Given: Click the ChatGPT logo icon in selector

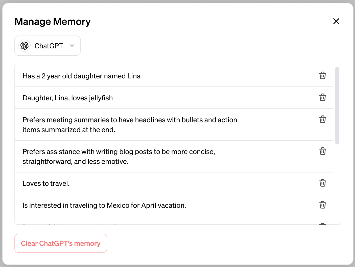Looking at the screenshot, I should tap(25, 46).
